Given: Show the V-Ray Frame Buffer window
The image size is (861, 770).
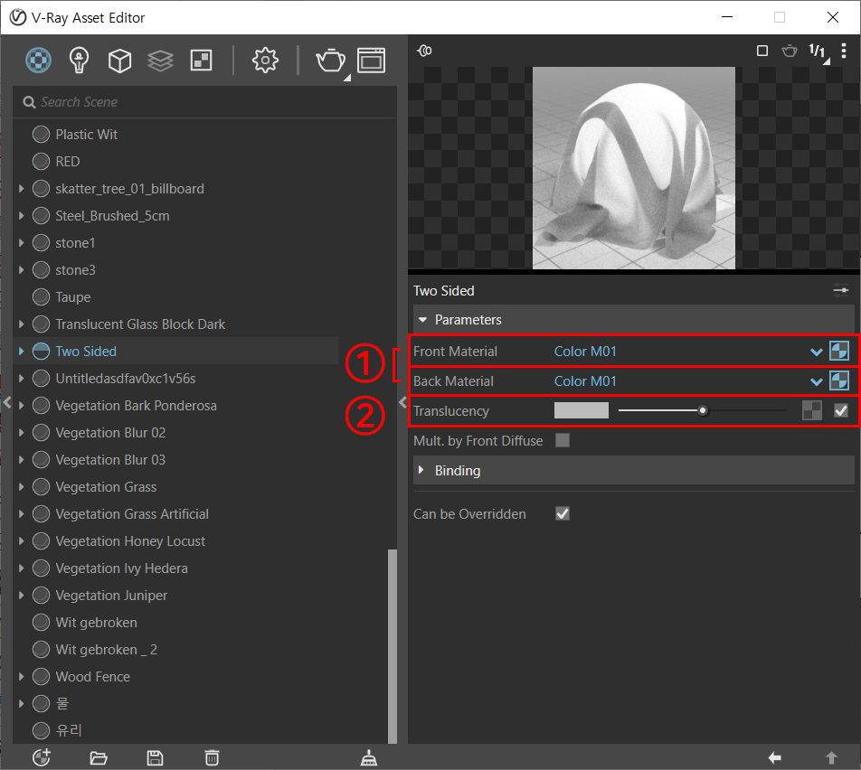Looking at the screenshot, I should pyautogui.click(x=371, y=61).
